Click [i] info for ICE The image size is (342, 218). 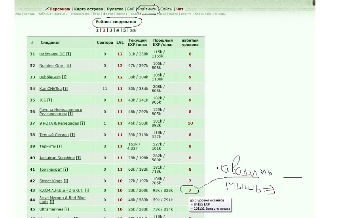pos(49,100)
